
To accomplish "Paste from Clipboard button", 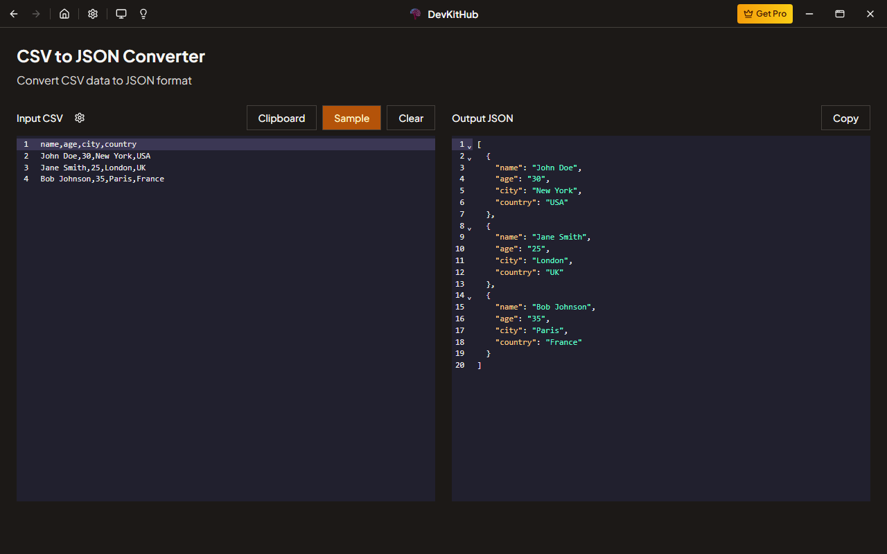I will tap(281, 118).
